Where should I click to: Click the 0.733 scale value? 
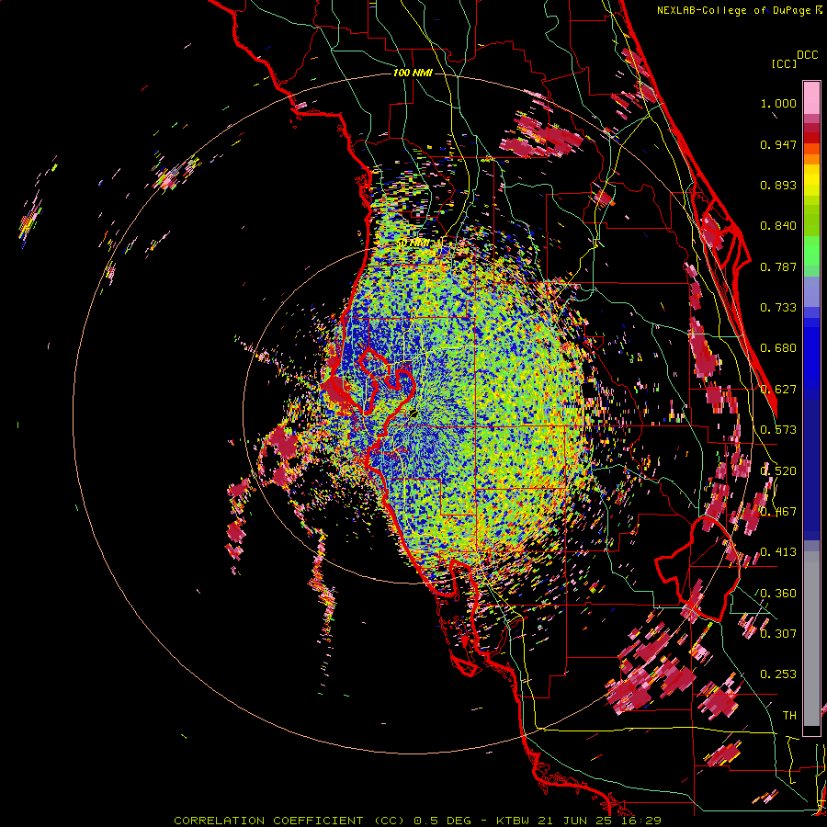(778, 308)
